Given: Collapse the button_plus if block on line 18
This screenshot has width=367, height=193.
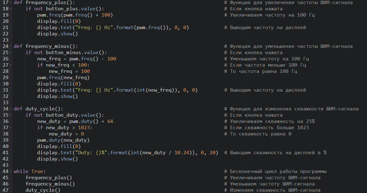Looking at the screenshot, I should pyautogui.click(x=11, y=9).
